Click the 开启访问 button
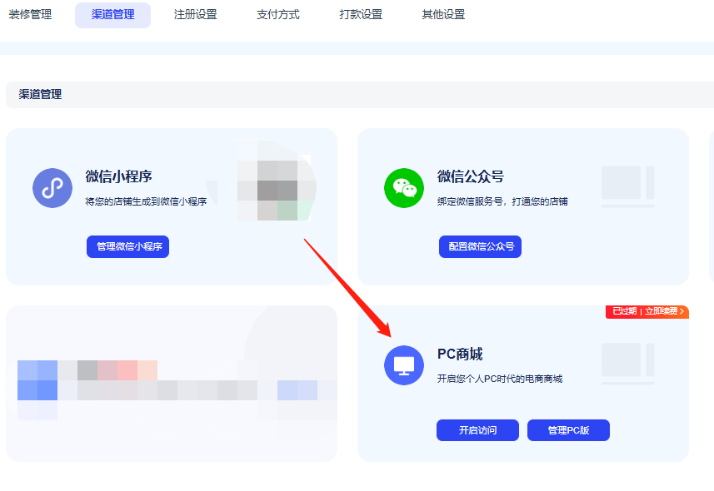 coord(477,430)
